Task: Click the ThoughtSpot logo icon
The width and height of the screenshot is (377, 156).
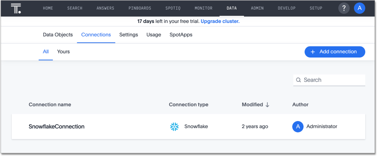Action: pyautogui.click(x=16, y=8)
